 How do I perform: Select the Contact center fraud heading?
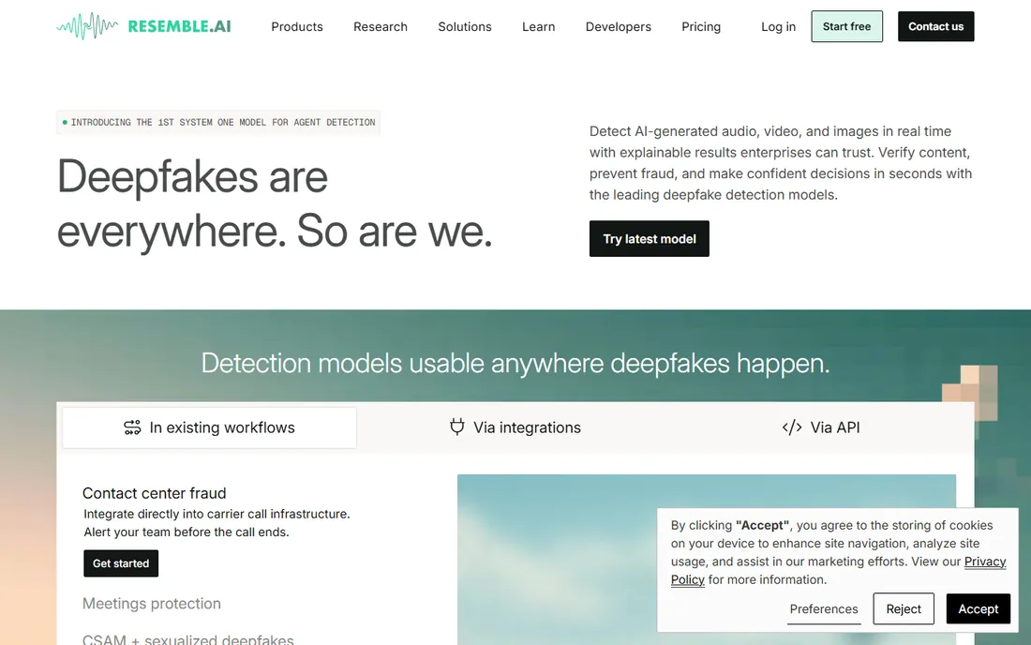(x=154, y=493)
